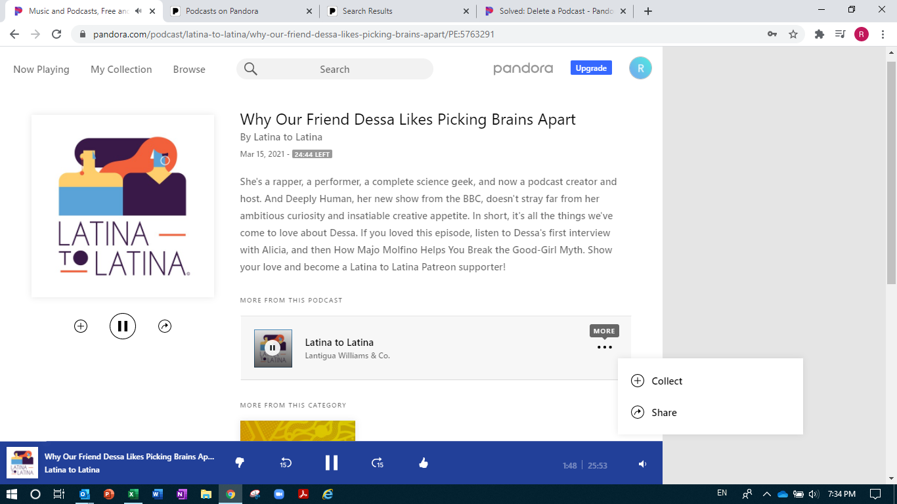Click the collect plus icon below album art
Image resolution: width=897 pixels, height=504 pixels.
point(81,326)
